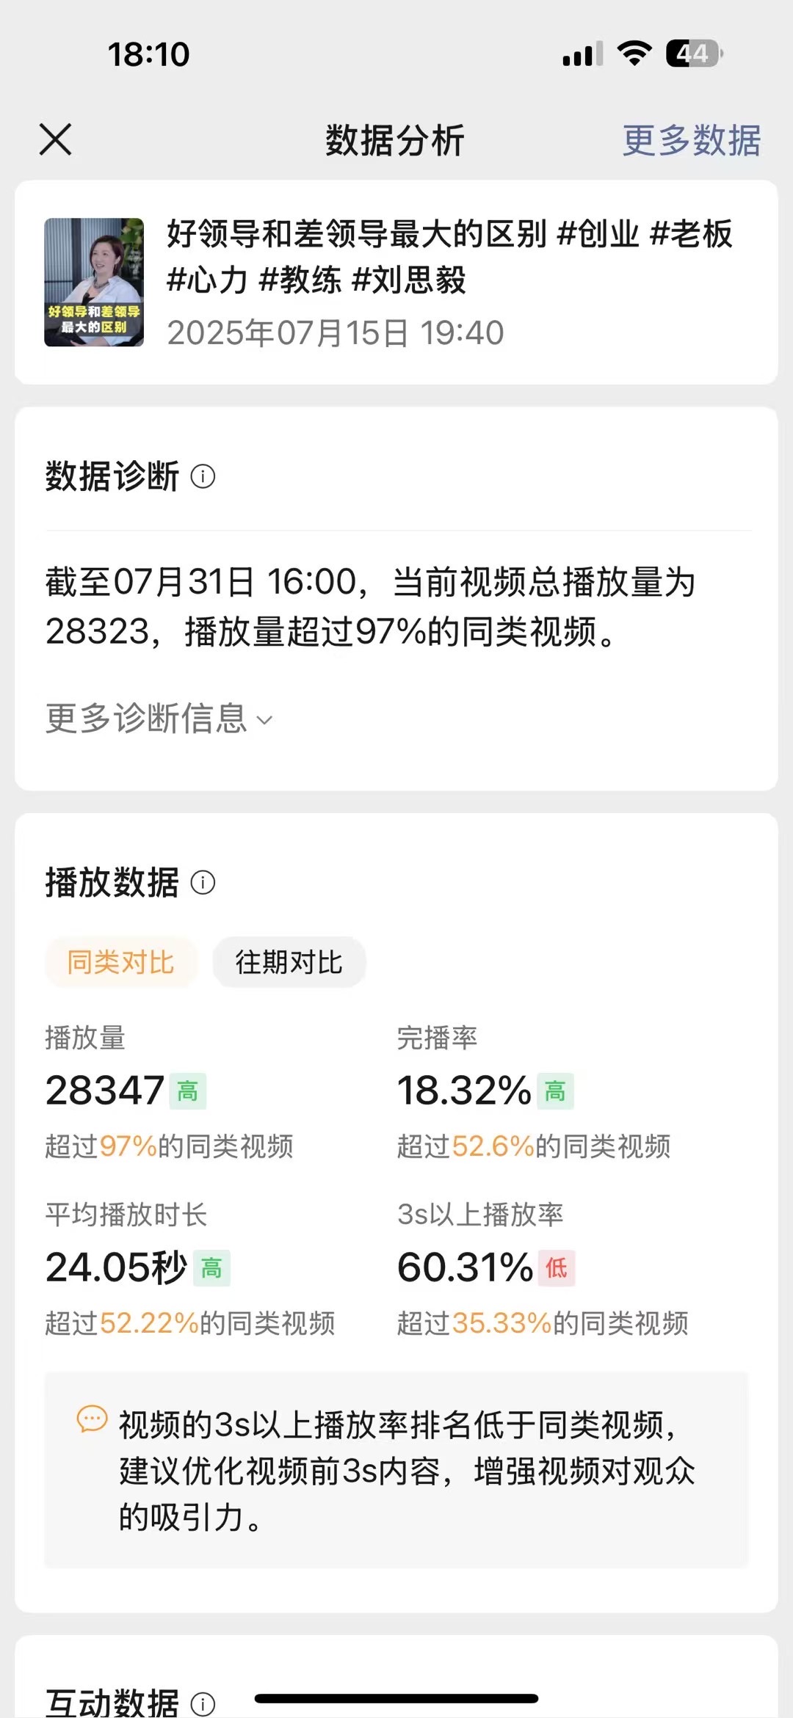
Task: Tap the orange comment bubble suggestion icon
Action: coord(93,1419)
